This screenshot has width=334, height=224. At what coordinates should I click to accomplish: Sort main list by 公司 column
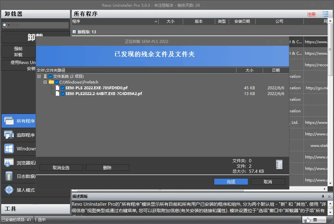coord(279,21)
